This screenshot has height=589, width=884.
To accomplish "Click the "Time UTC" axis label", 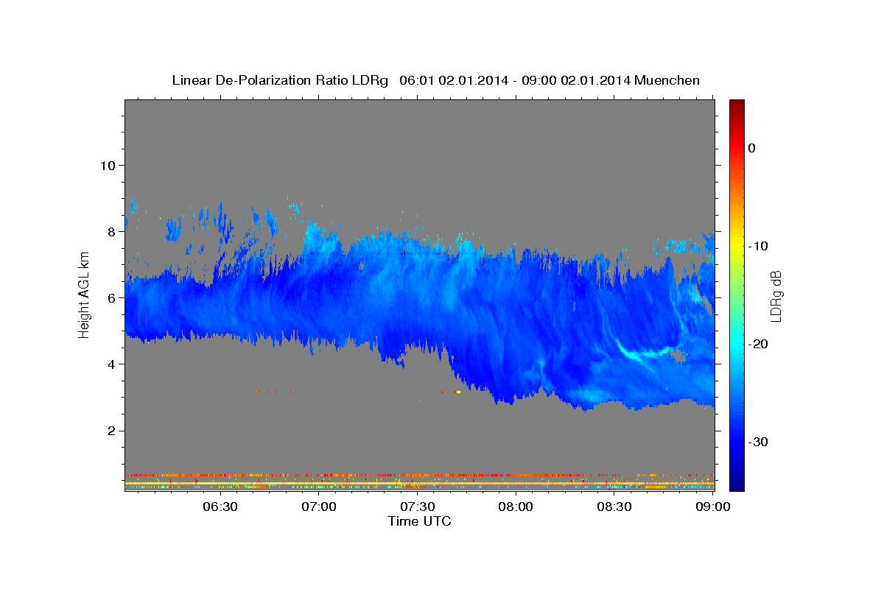I will tap(419, 521).
